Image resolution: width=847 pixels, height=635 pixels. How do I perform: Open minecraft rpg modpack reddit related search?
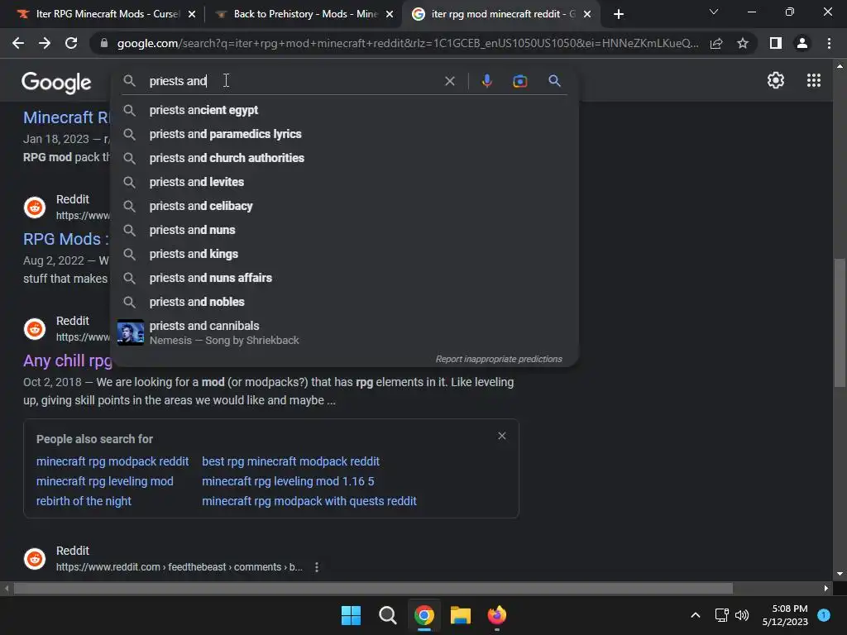tap(112, 461)
